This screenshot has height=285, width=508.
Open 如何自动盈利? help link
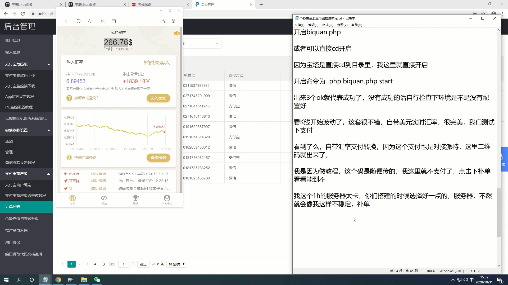point(86,98)
